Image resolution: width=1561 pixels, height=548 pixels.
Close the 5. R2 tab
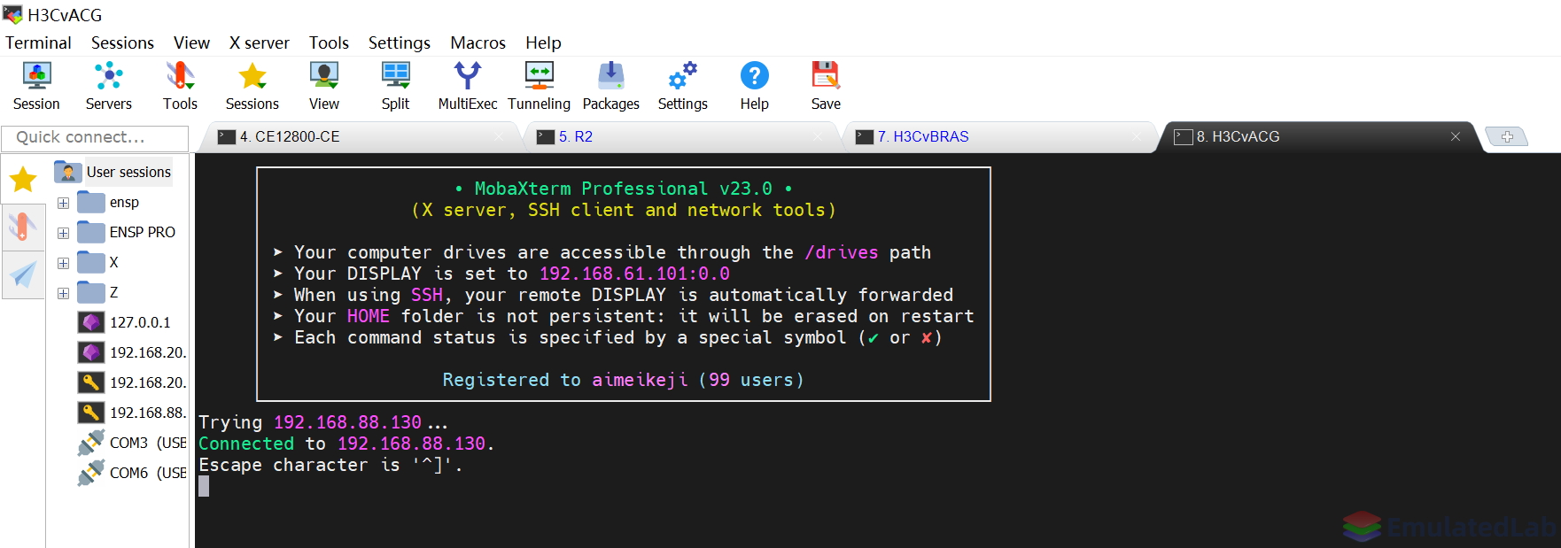coord(818,136)
